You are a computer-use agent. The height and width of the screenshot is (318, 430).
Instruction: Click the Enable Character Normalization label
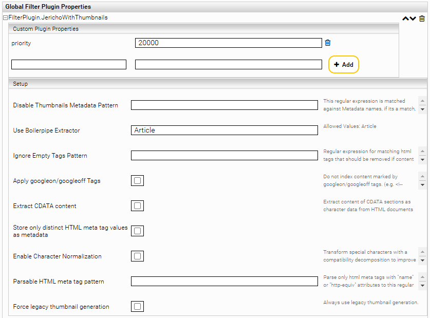click(x=58, y=256)
